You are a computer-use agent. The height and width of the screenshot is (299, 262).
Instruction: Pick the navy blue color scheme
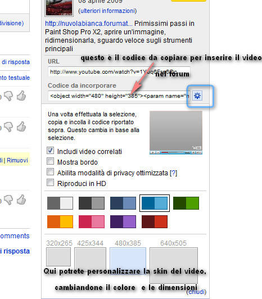(123, 203)
